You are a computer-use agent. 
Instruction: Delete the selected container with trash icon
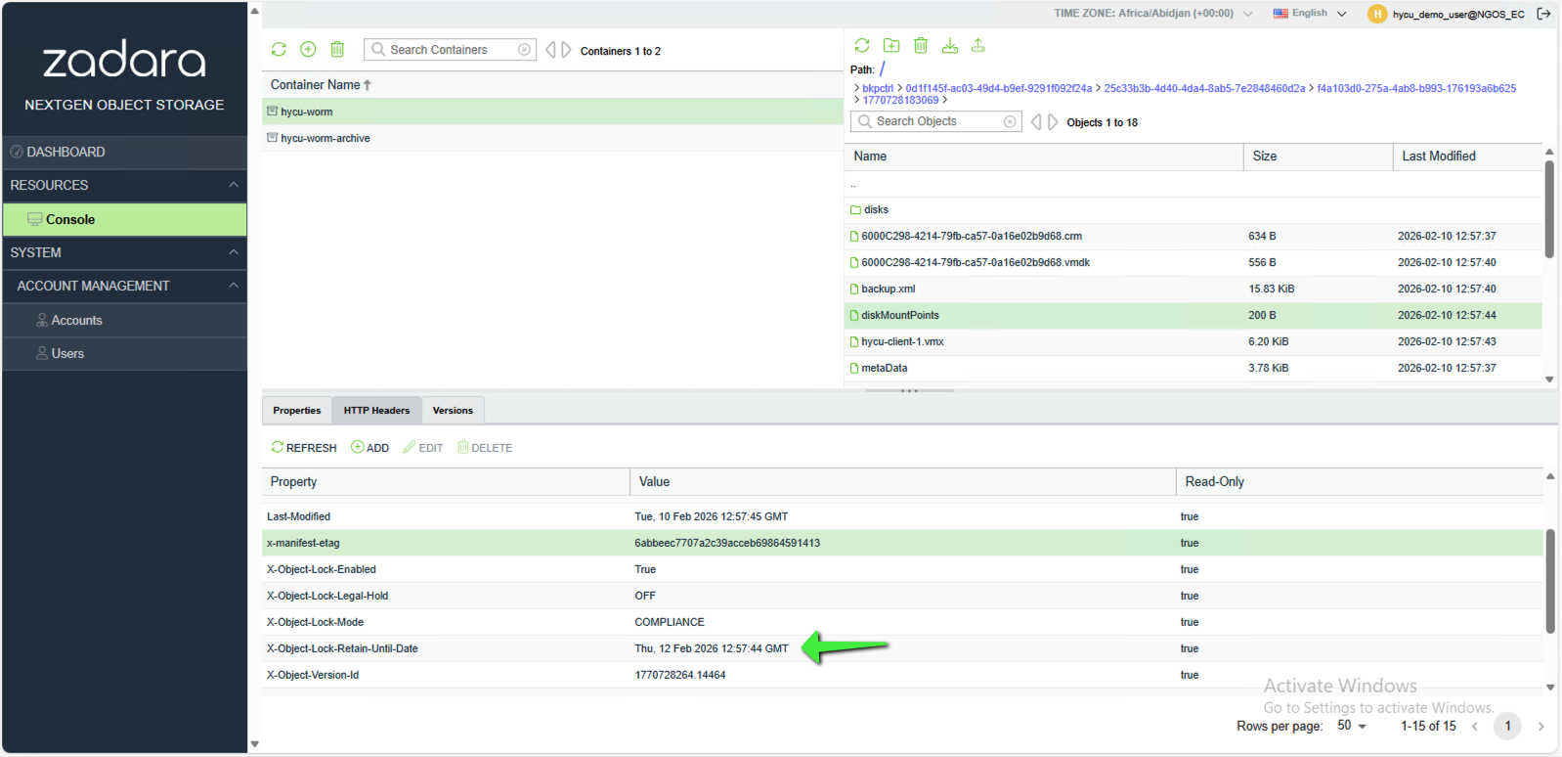click(337, 49)
